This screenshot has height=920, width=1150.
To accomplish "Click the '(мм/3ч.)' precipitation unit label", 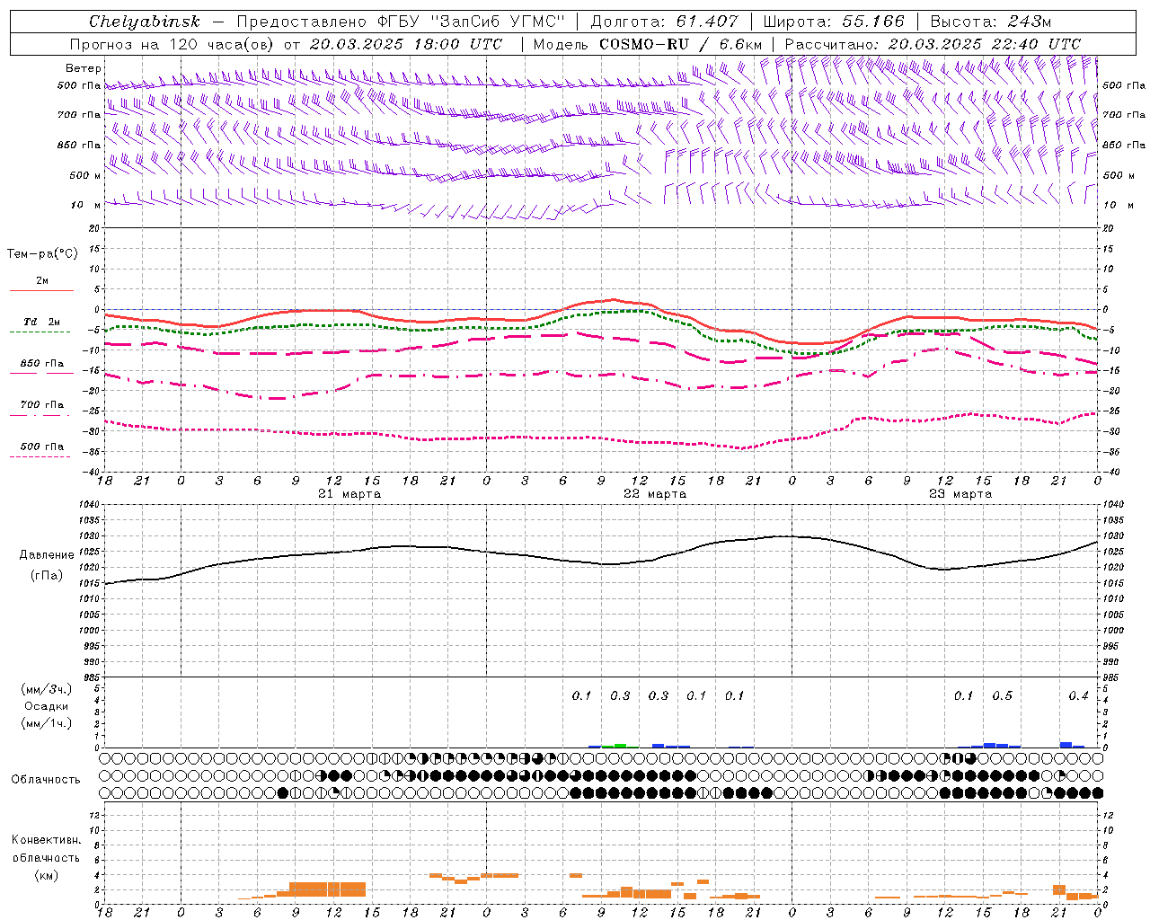I will (x=47, y=689).
